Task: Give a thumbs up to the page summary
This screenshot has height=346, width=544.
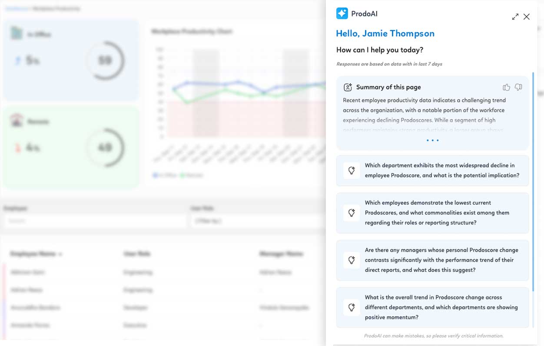Action: pyautogui.click(x=506, y=87)
